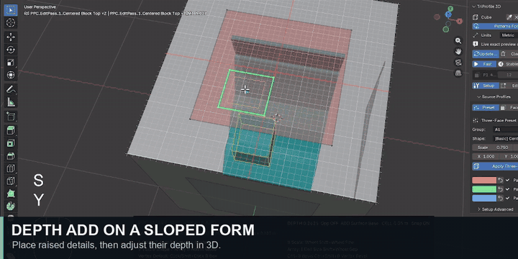The height and width of the screenshot is (259, 518).
Task: Select the 3D Cursor tool
Action: (x=11, y=23)
